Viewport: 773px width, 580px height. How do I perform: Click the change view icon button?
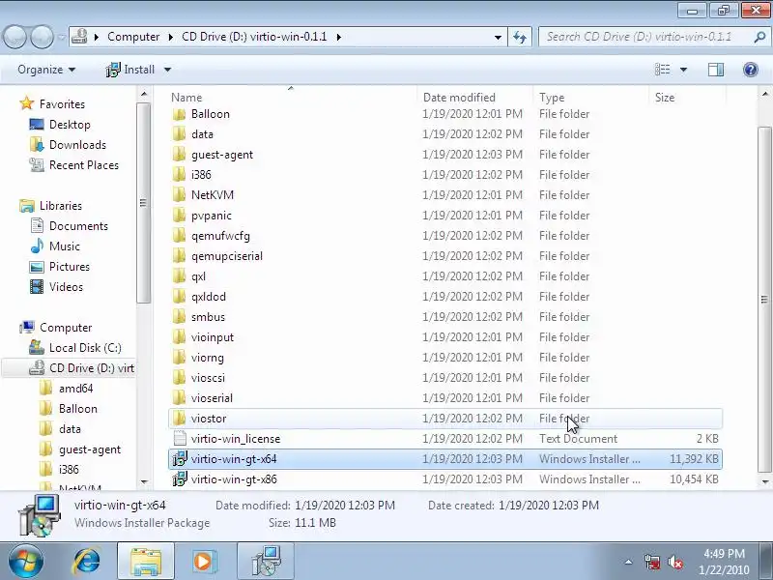pyautogui.click(x=662, y=70)
